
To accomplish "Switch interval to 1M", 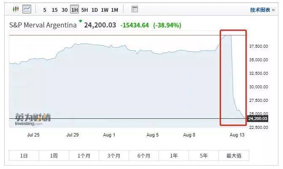I will pos(115,9).
